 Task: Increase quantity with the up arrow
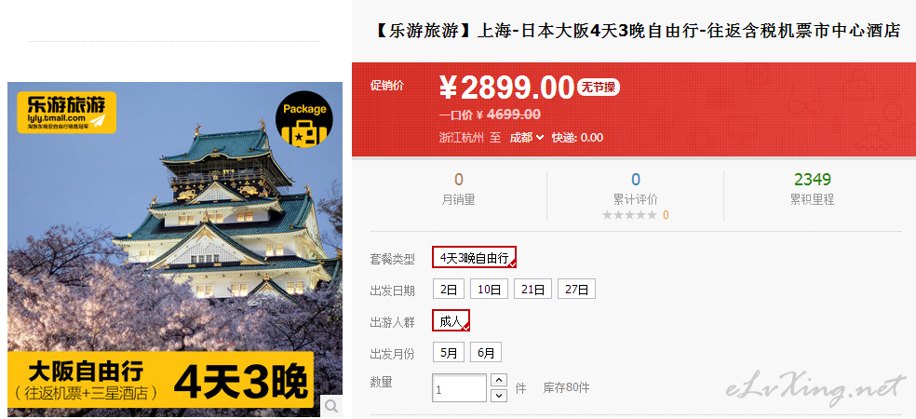click(x=498, y=381)
